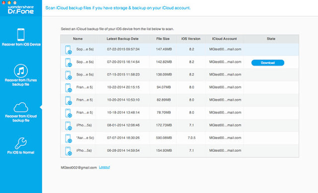Select the 06-28-2014 14:59:54 backup row
Screen dimensions: 318x193
coord(179,151)
